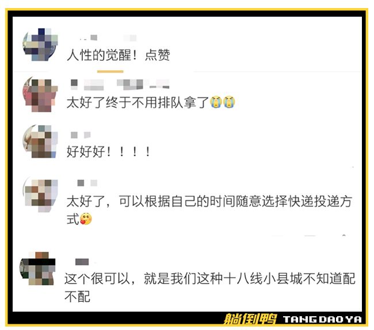
Task: Click avatar of the 快递投递方式 commenter
Action: coord(40,195)
